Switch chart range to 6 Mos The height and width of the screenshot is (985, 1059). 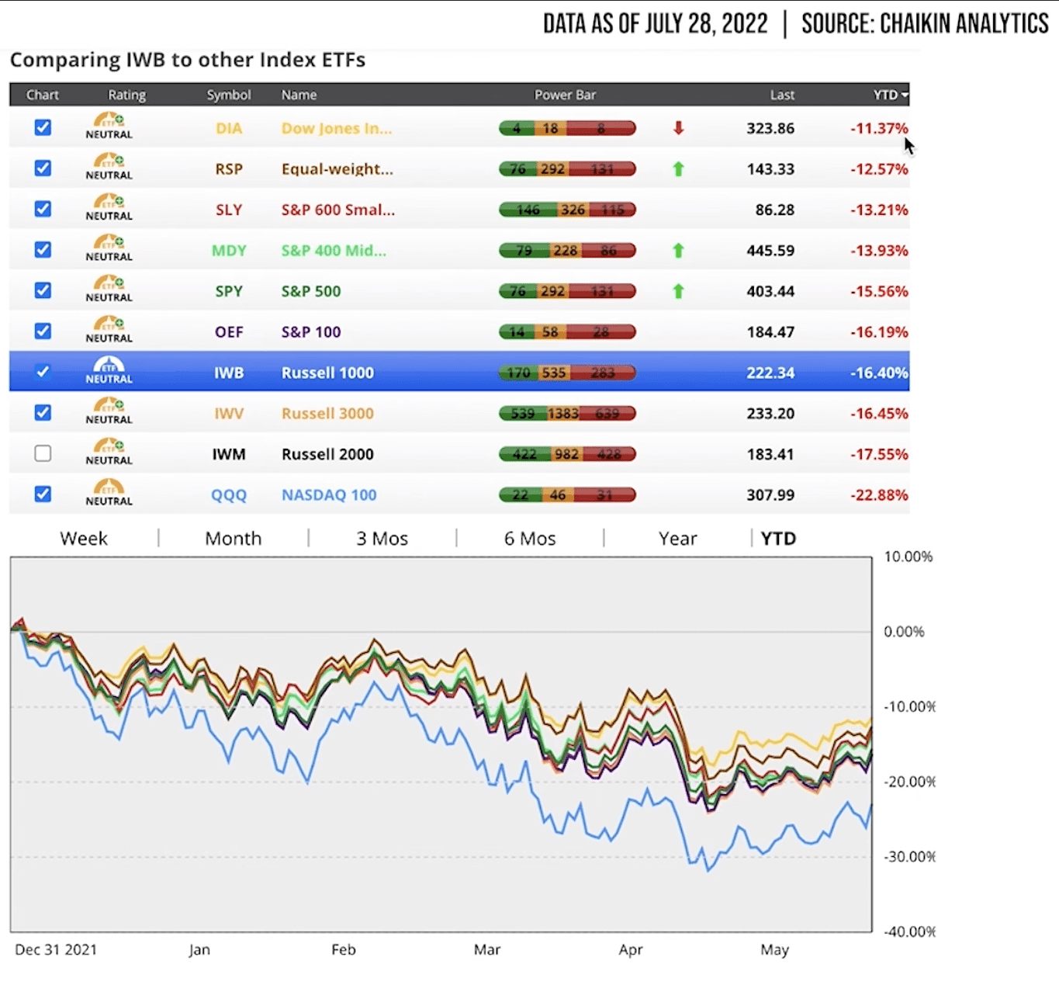coord(530,538)
